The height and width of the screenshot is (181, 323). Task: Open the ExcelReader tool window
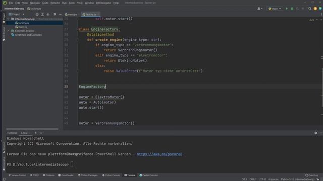point(66,175)
